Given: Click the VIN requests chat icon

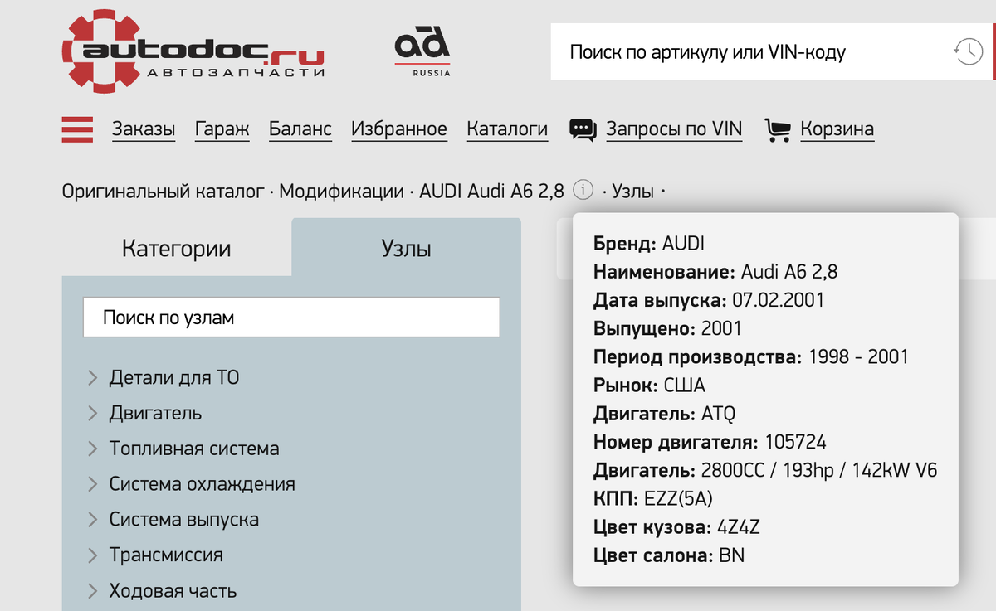Looking at the screenshot, I should pyautogui.click(x=583, y=129).
